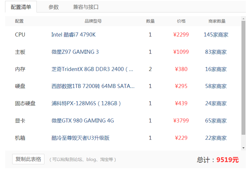View the 16家商家 merchants link

pyautogui.click(x=216, y=69)
